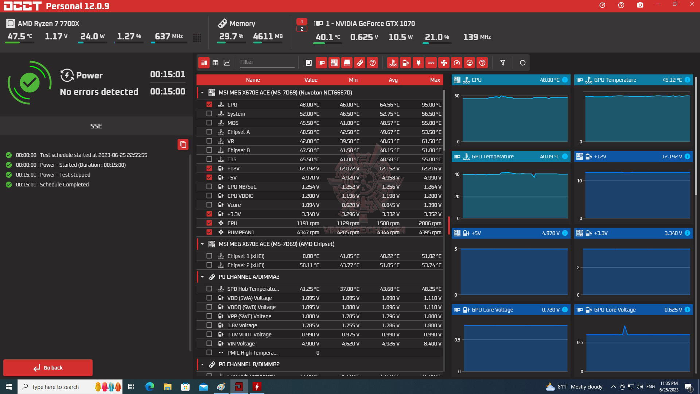Uncheck the +12V sensor checkbox
700x394 pixels.
(209, 168)
